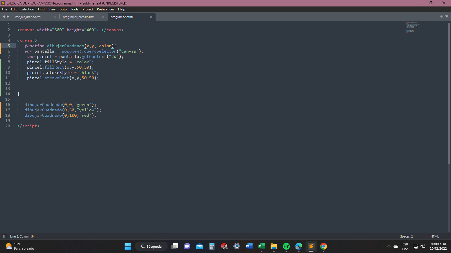Show hidden system tray icons chevron
The image size is (451, 253).
point(389,246)
